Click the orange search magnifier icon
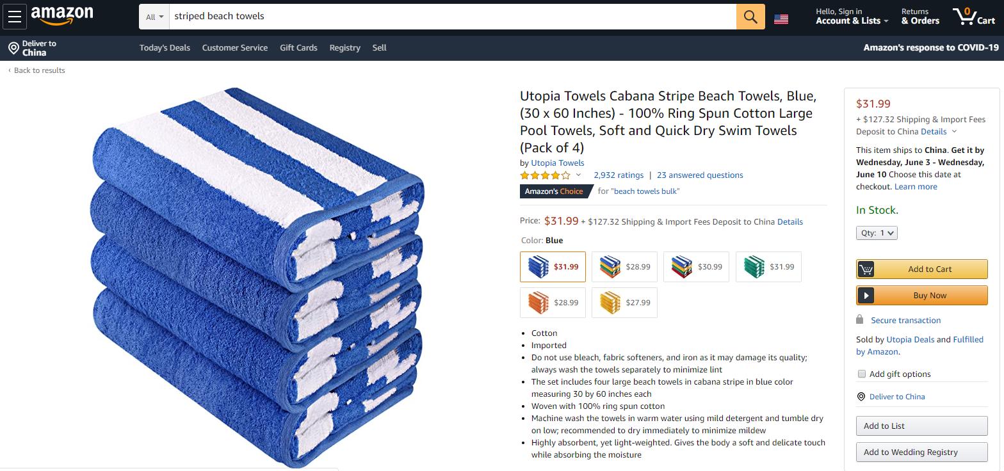1004x471 pixels. (750, 17)
